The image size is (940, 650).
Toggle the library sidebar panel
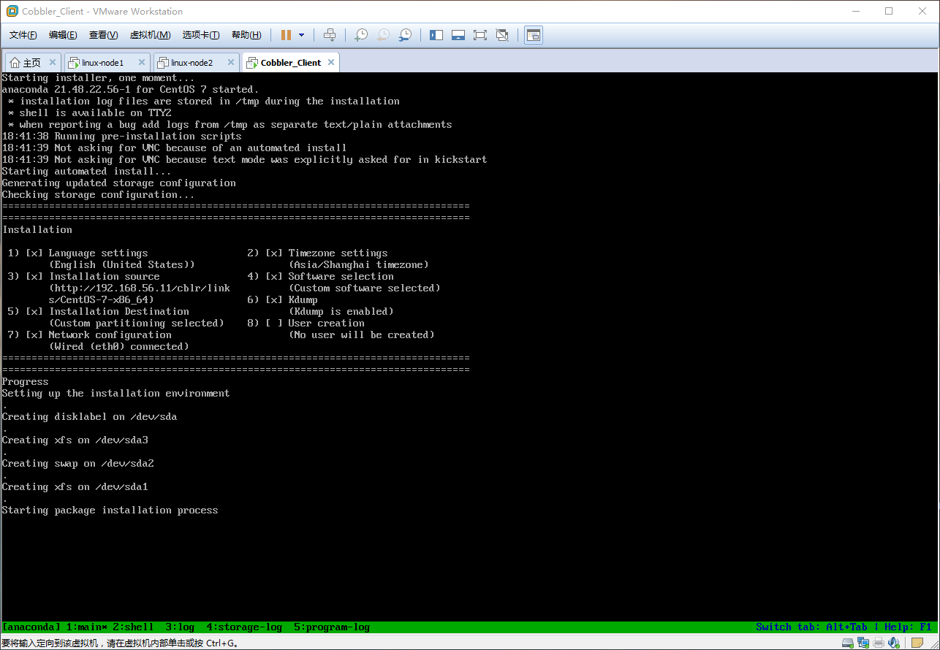tap(436, 35)
